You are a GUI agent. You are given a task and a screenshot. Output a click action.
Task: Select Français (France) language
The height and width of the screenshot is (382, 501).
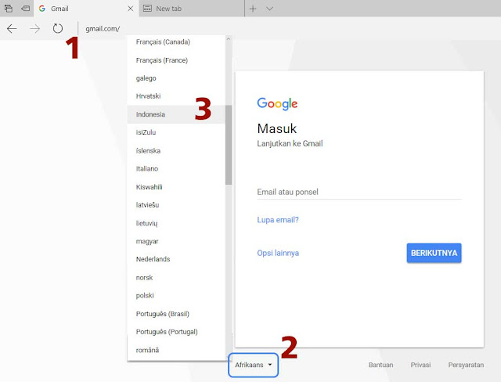pyautogui.click(x=176, y=60)
